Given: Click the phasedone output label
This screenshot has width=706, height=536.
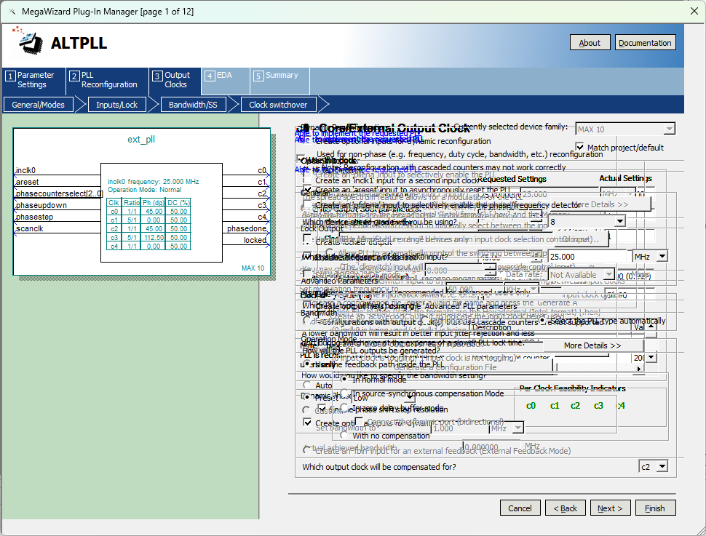Looking at the screenshot, I should pos(246,228).
